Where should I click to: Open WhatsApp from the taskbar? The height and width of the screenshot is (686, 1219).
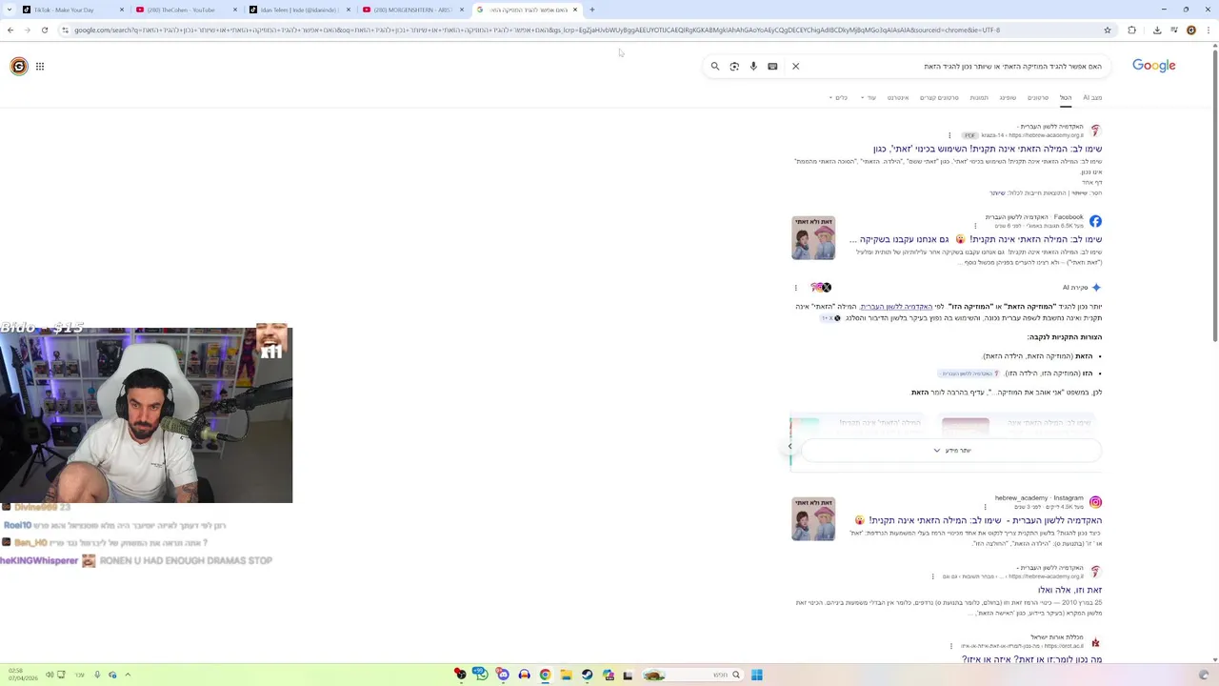coord(481,675)
